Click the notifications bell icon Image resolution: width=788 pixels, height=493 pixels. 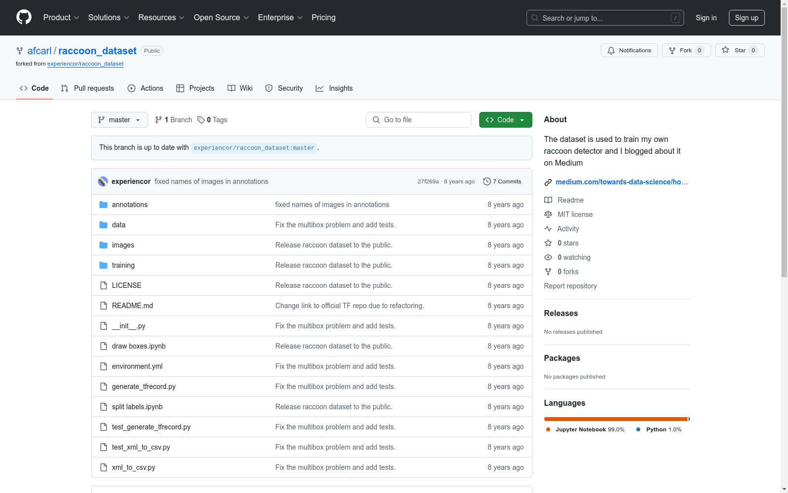611,50
